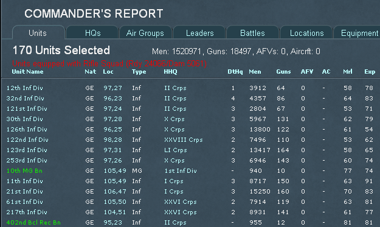Select the green 10th MG Bn unit

tap(24, 171)
